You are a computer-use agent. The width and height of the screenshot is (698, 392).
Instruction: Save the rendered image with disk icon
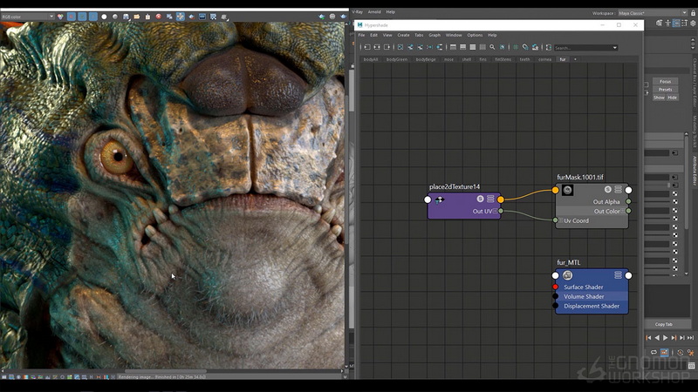126,17
